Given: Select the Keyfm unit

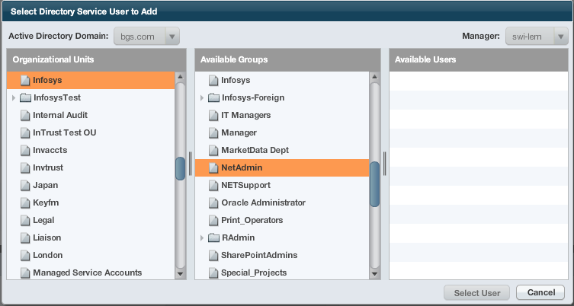Looking at the screenshot, I should (91, 203).
